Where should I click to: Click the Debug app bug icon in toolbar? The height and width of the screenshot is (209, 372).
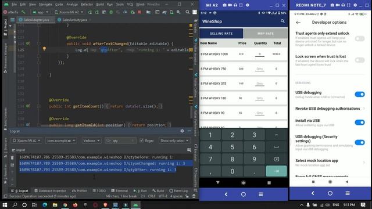(x=111, y=12)
